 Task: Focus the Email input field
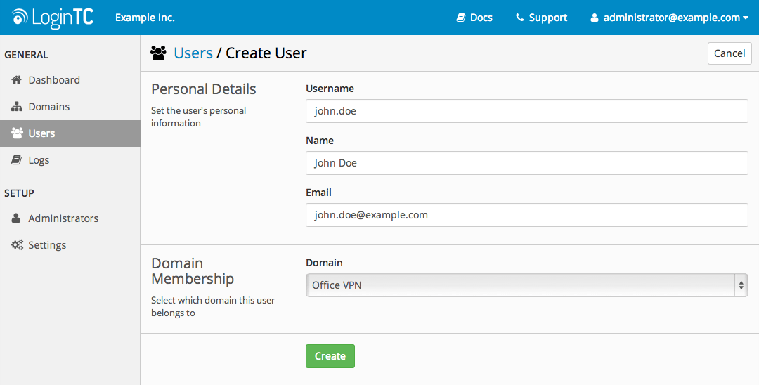point(526,215)
